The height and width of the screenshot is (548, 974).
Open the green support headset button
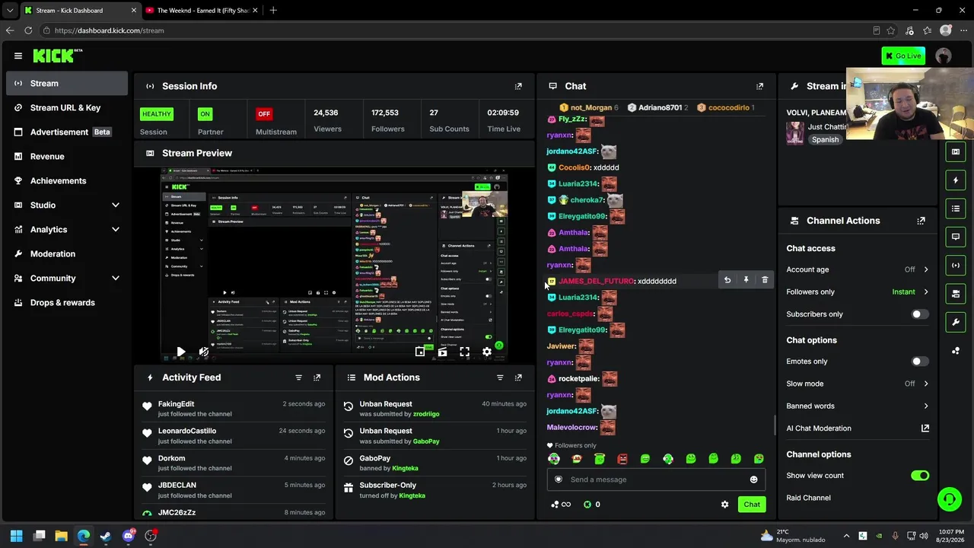tap(949, 499)
